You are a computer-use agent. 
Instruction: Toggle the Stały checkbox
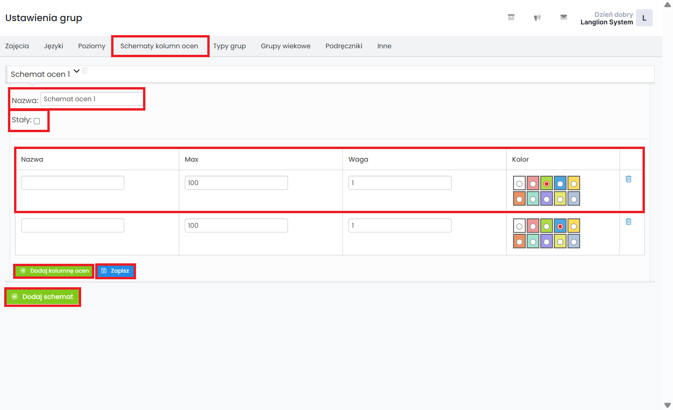click(x=37, y=121)
